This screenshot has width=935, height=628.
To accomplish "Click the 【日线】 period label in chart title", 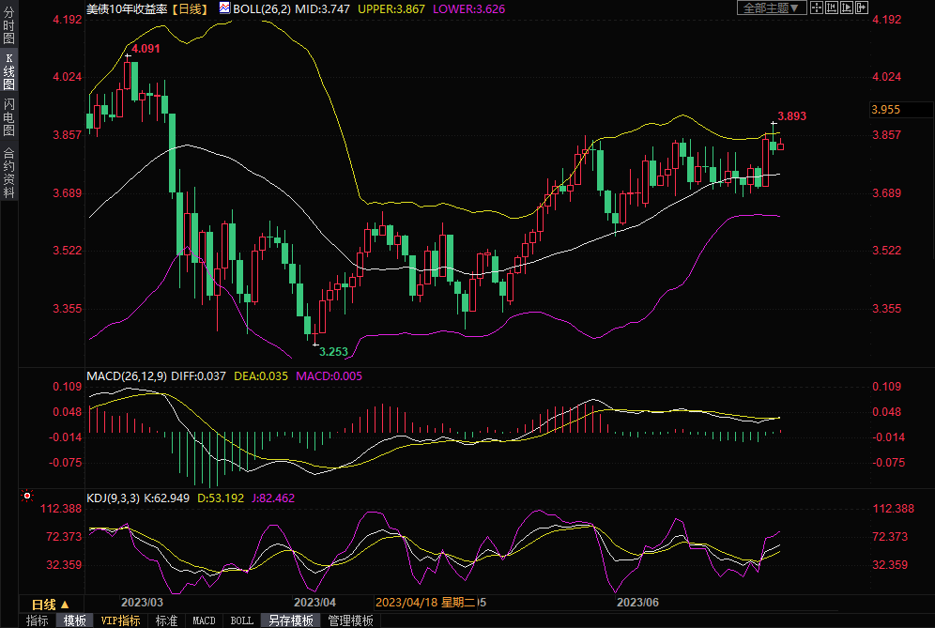I will pyautogui.click(x=192, y=8).
